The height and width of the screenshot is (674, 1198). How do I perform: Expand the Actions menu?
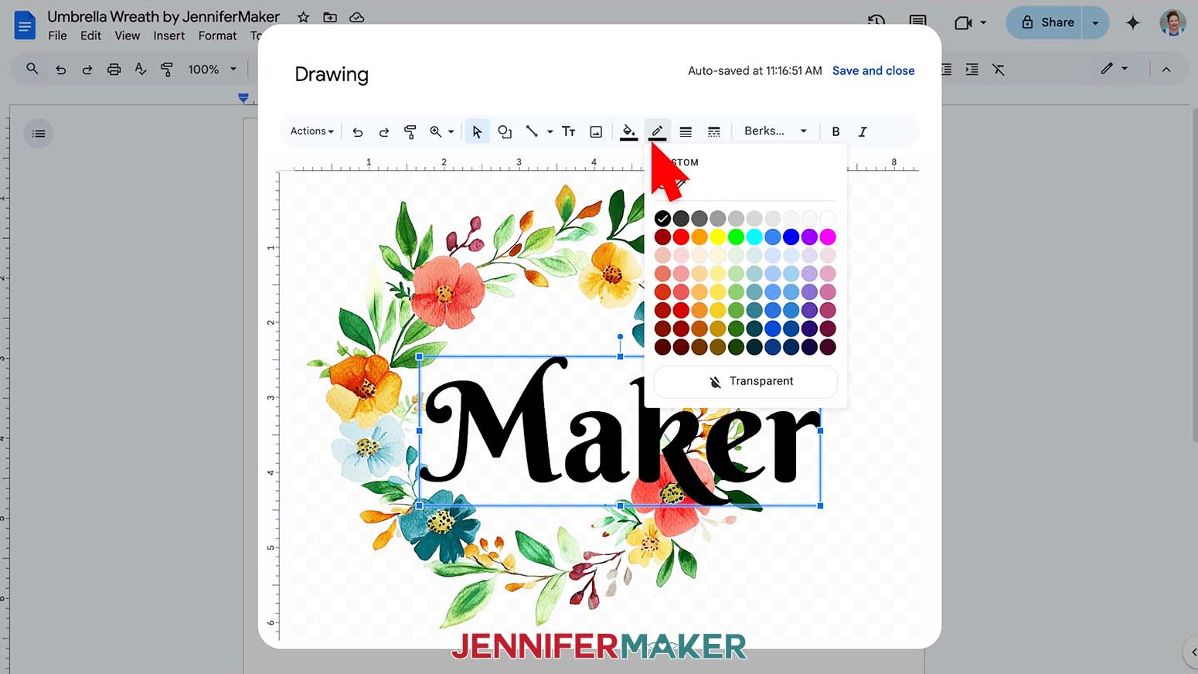(311, 131)
